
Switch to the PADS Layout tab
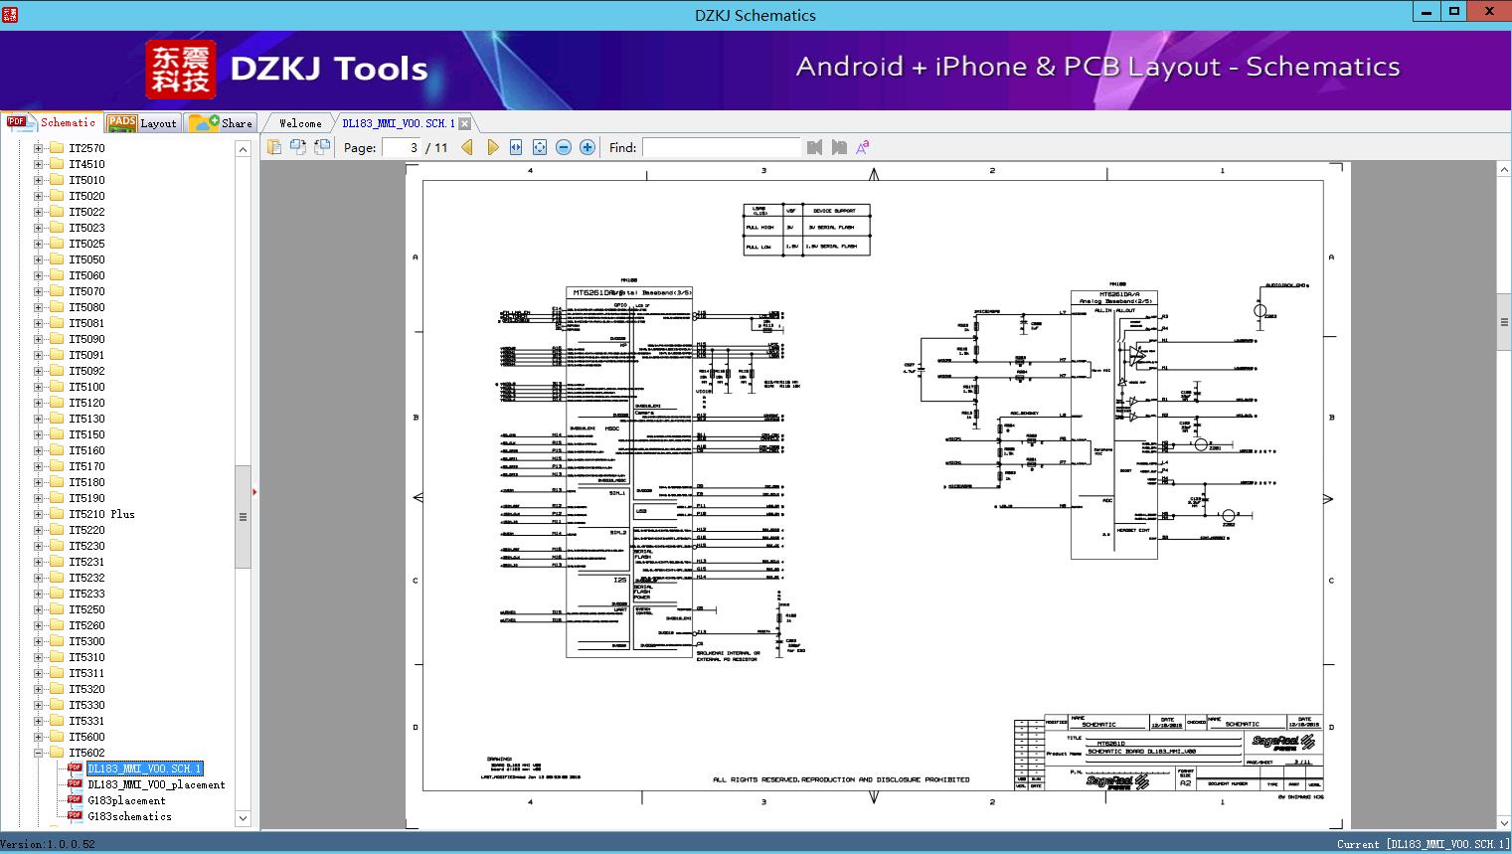tap(142, 122)
